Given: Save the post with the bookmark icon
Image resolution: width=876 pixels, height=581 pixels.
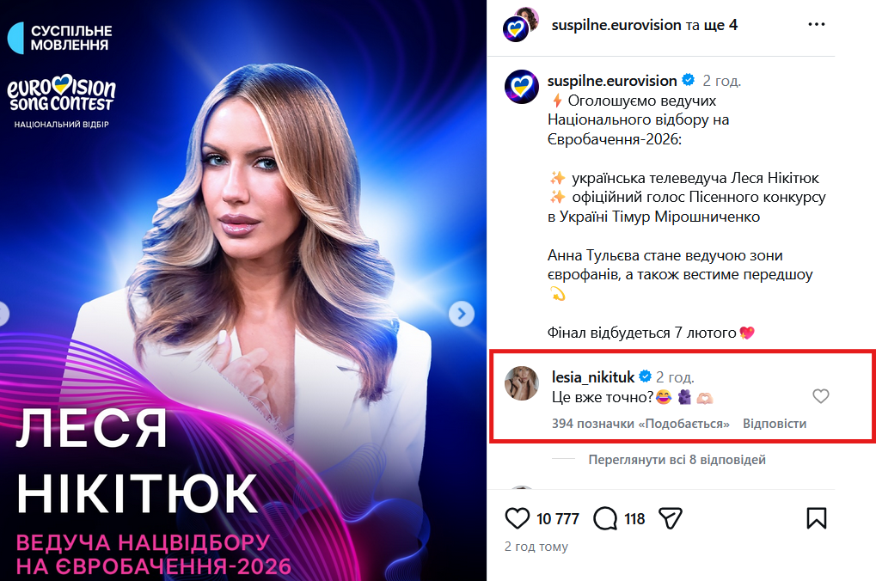Looking at the screenshot, I should click(x=816, y=518).
